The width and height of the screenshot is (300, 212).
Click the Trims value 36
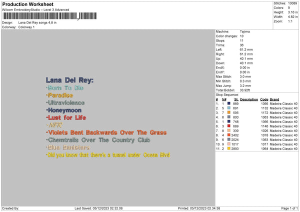point(241,45)
